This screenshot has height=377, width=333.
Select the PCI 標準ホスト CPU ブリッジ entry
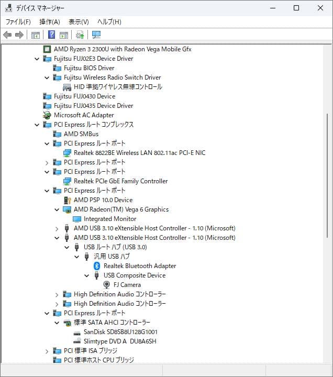click(99, 360)
